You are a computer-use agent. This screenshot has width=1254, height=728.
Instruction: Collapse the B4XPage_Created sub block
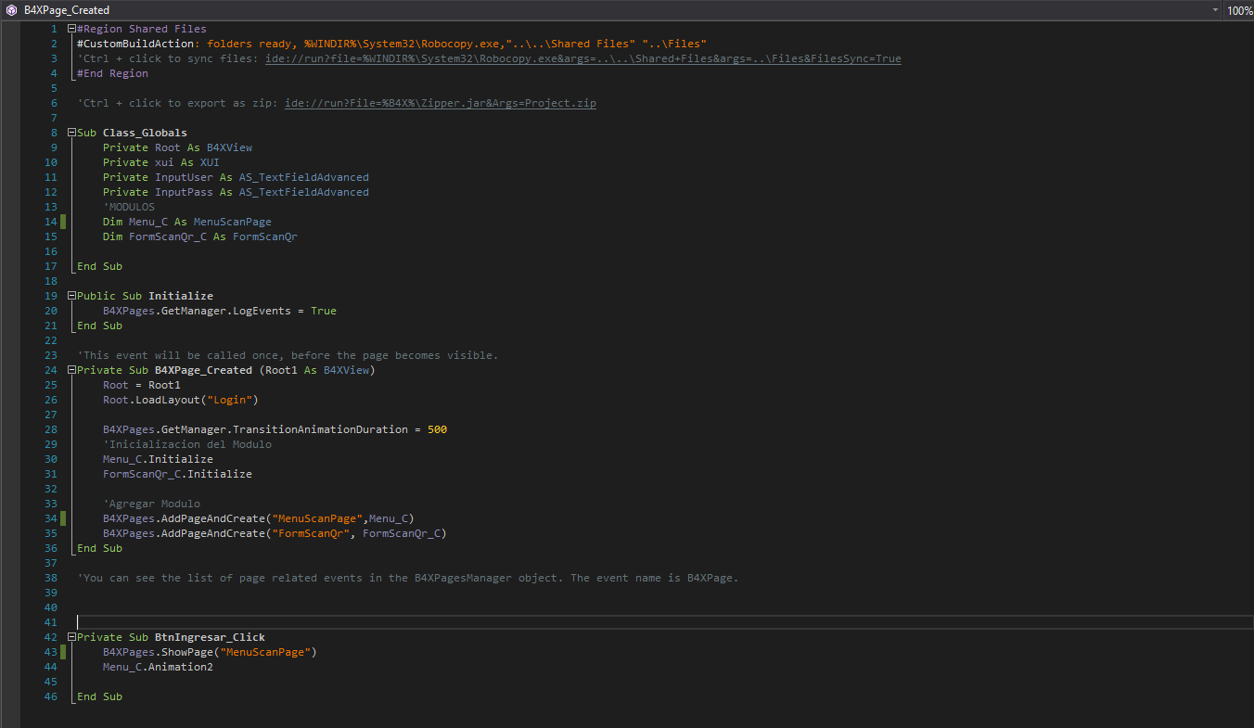tap(71, 370)
